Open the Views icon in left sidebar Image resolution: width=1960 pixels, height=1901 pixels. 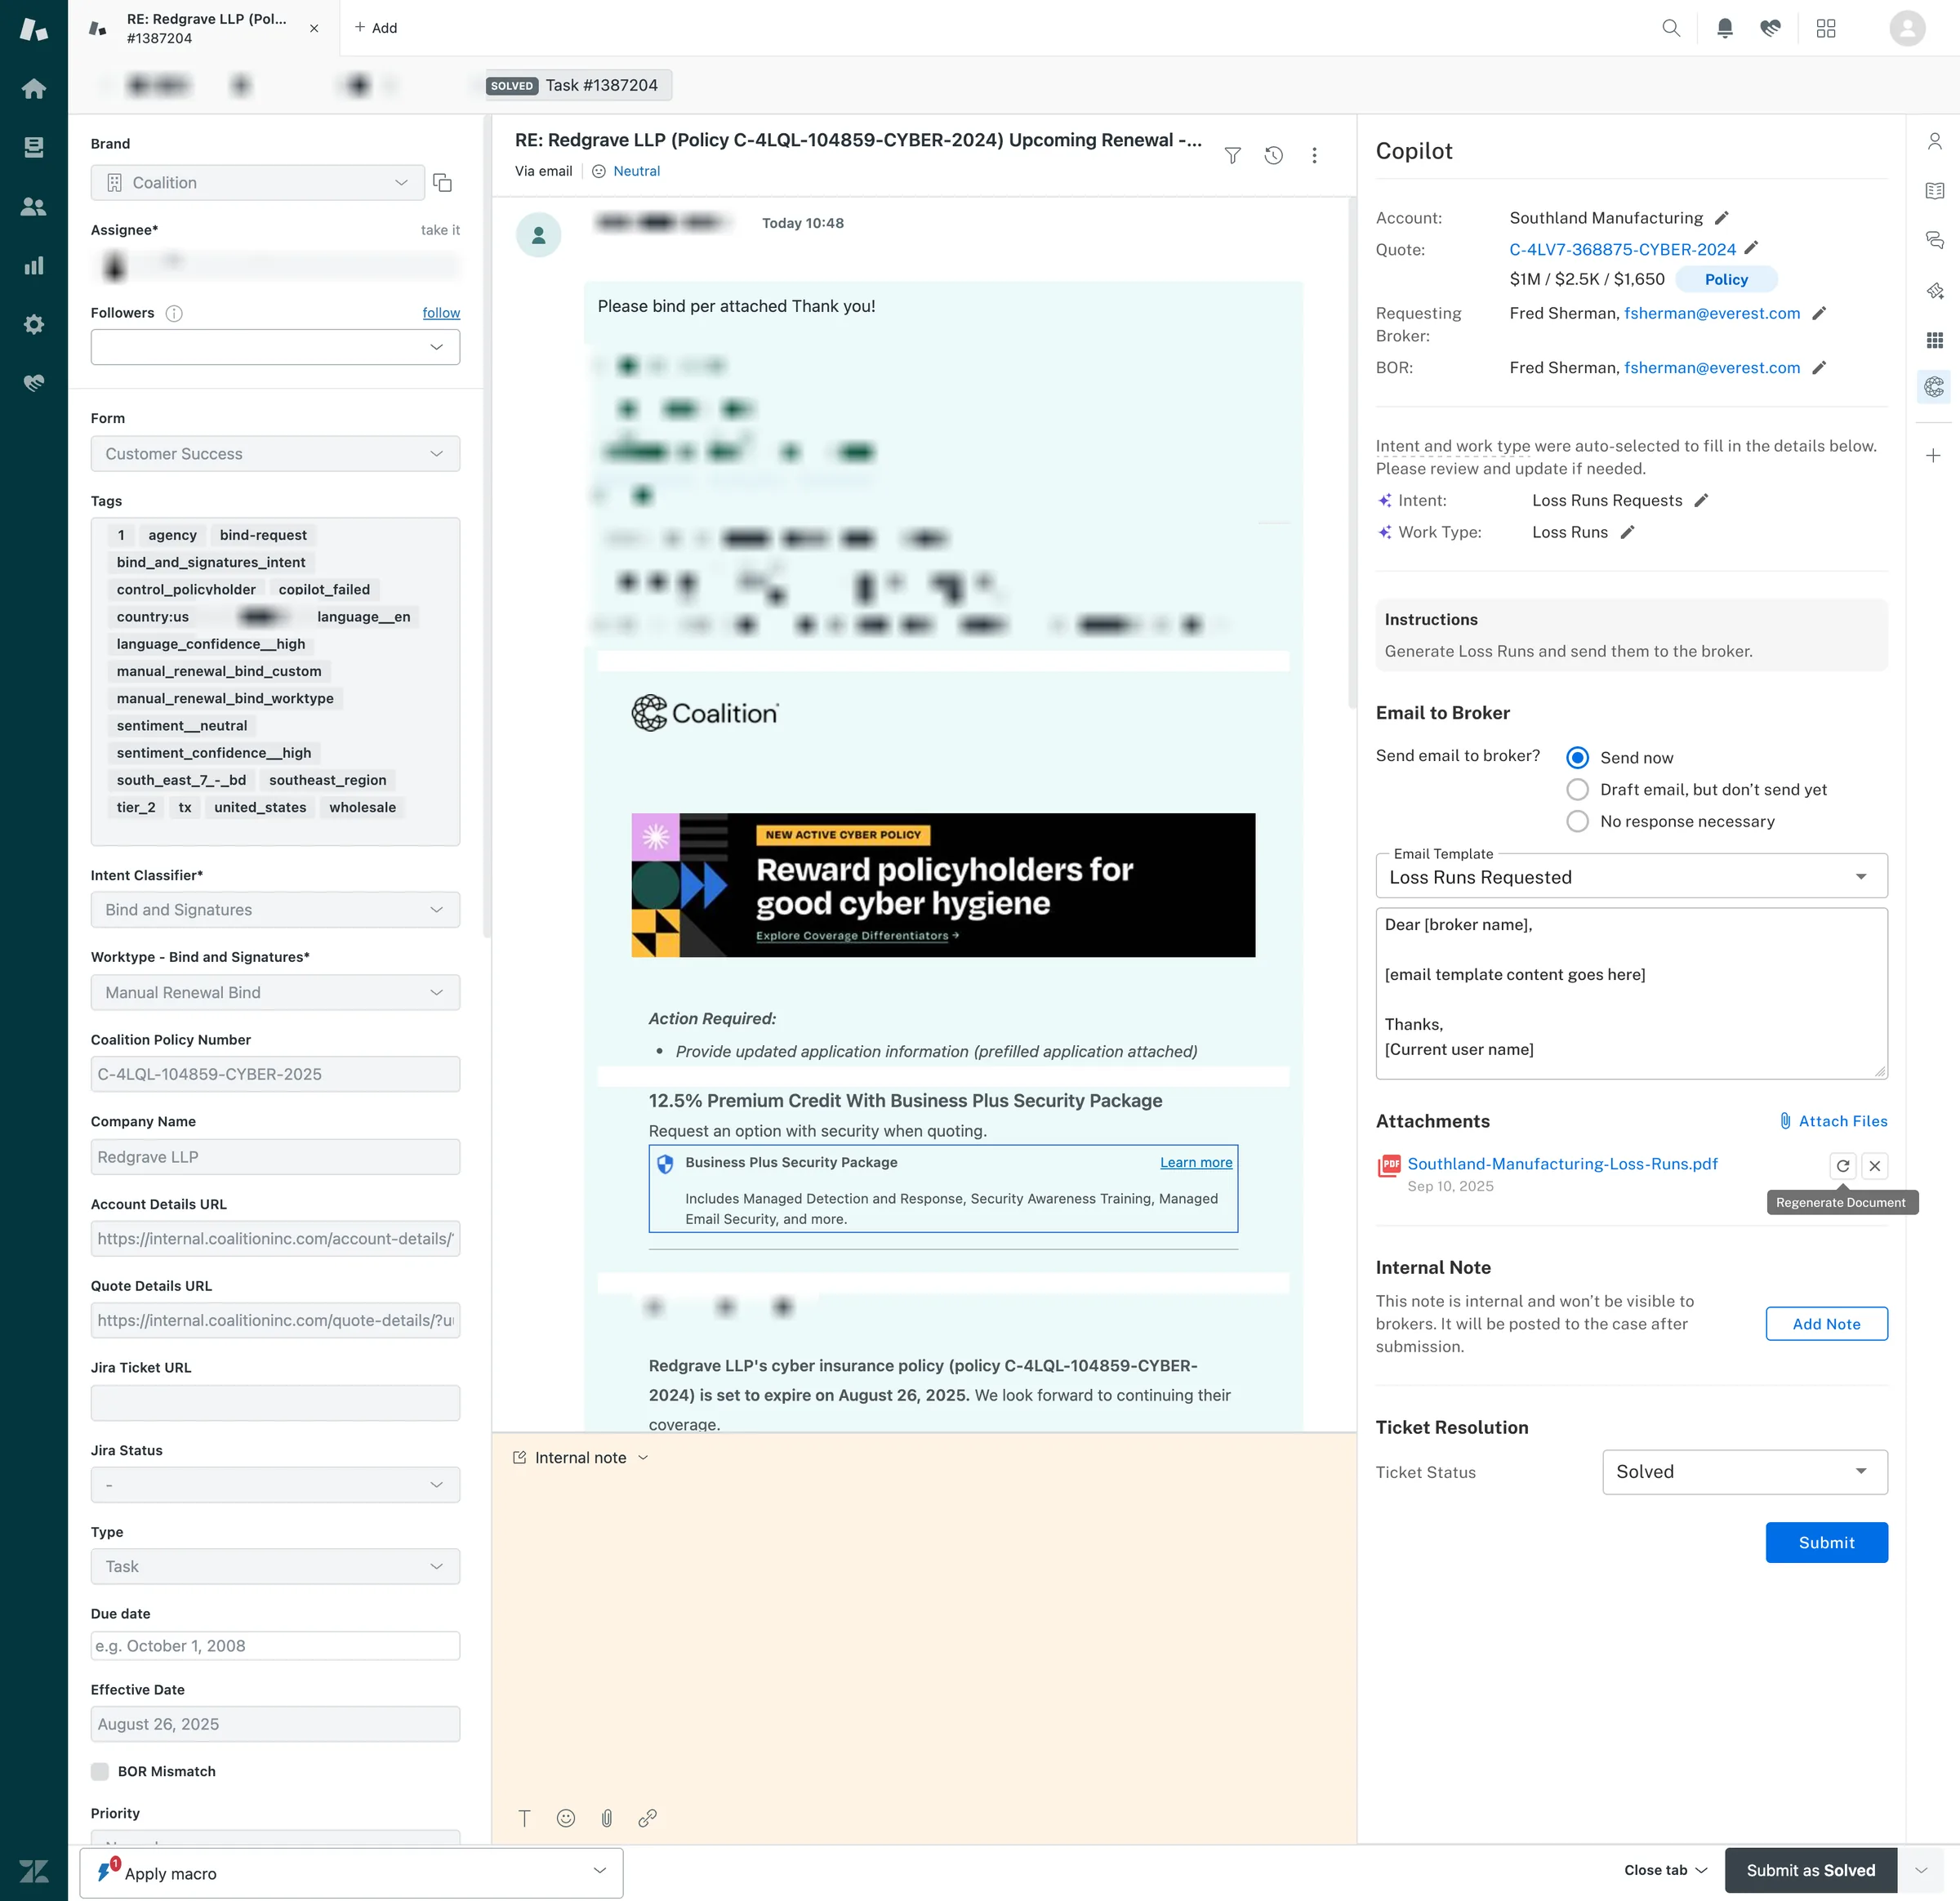34,148
